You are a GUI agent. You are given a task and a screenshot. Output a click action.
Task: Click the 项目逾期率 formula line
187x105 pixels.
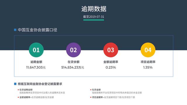click(113, 97)
